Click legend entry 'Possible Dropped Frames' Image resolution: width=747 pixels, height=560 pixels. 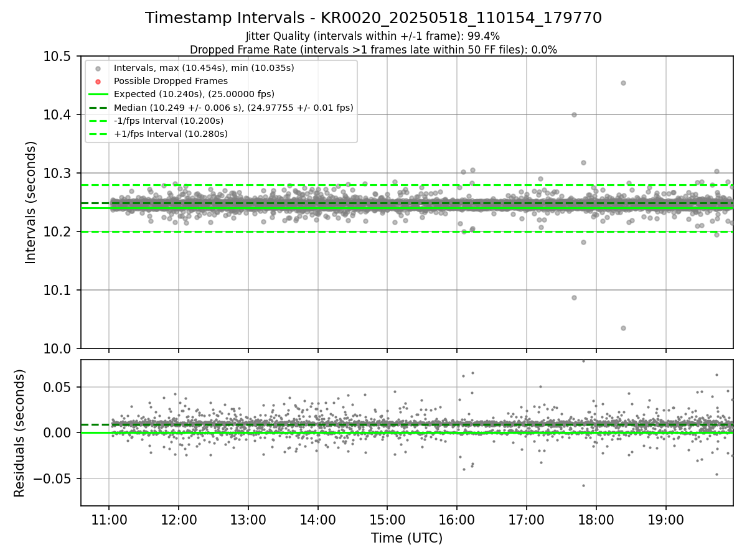click(171, 81)
